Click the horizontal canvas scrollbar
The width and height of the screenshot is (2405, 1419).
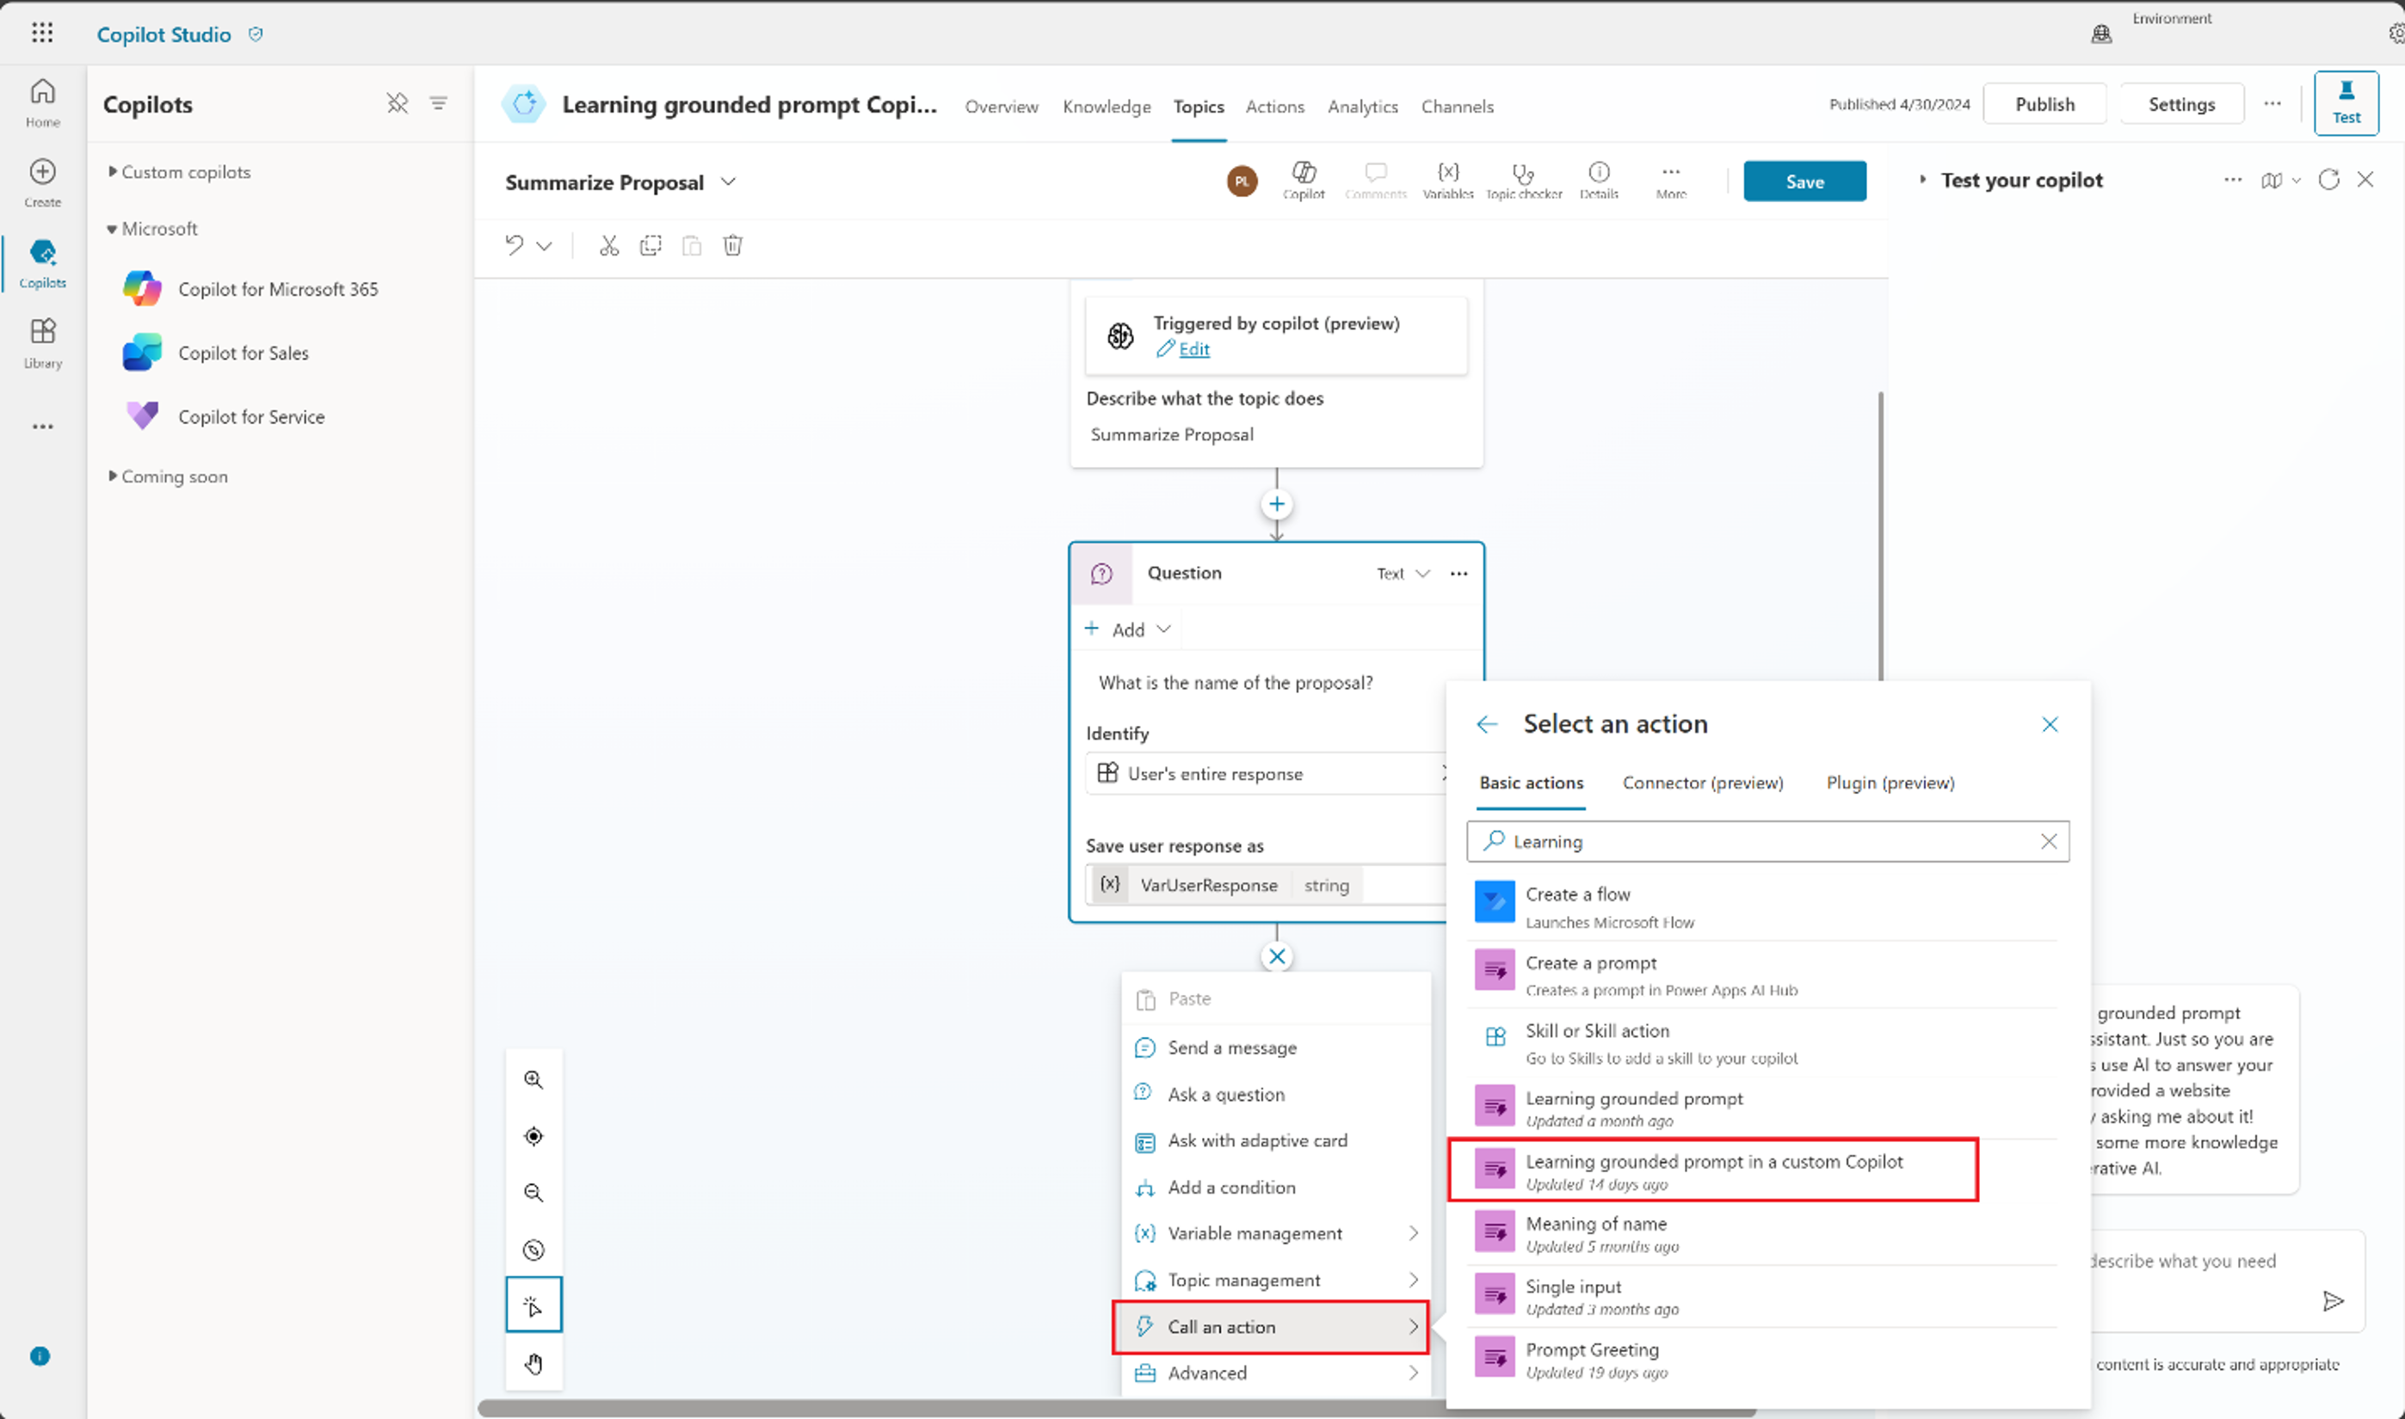tap(1115, 1409)
